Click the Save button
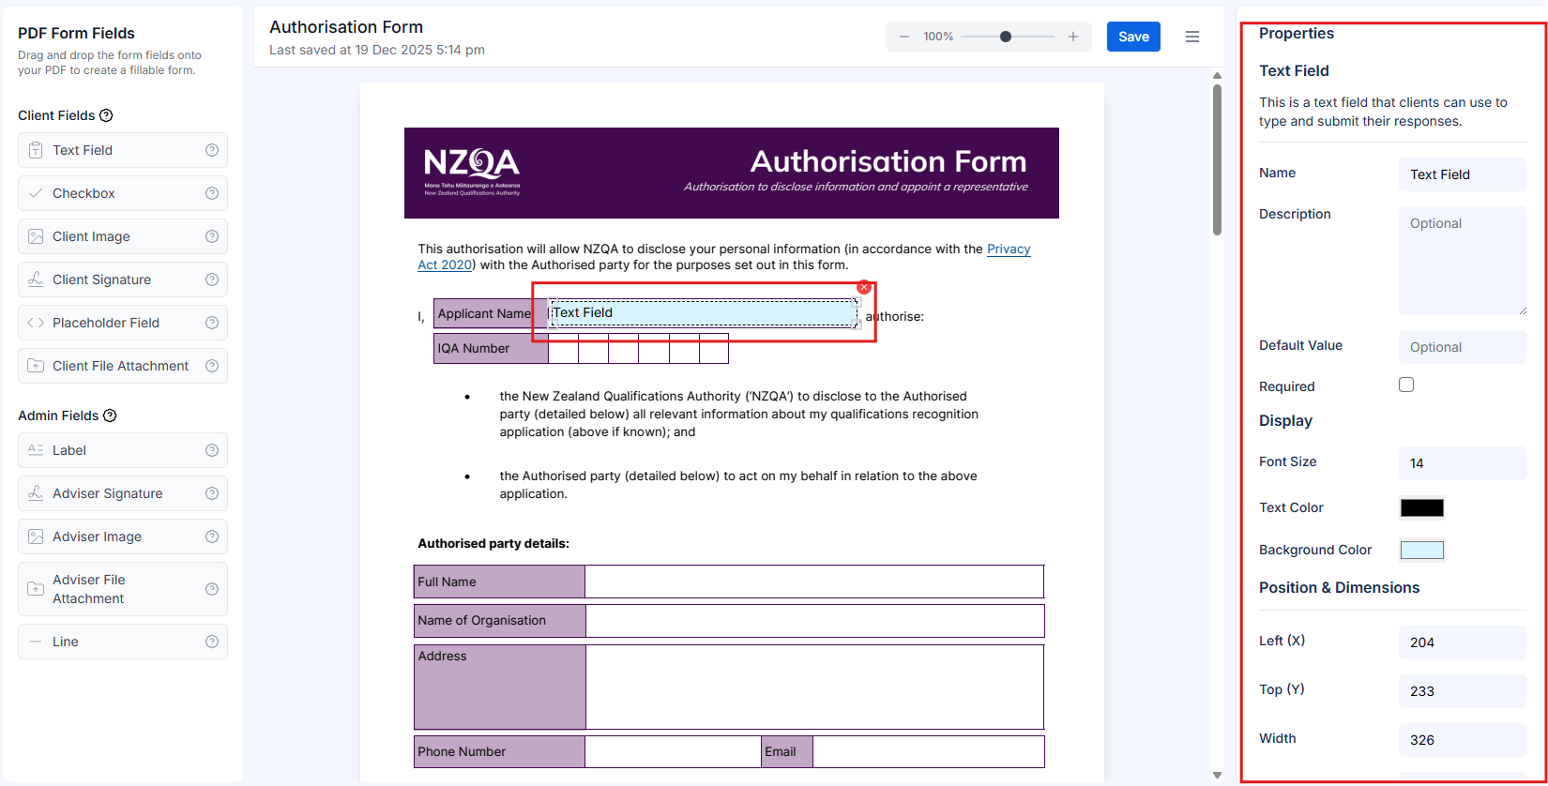The height and width of the screenshot is (786, 1548). (1133, 36)
